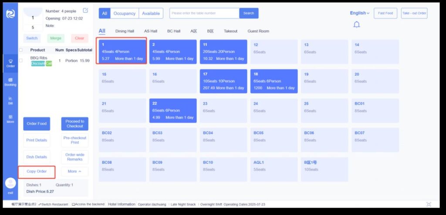Click the fullscreen icon in status bar

pos(429,204)
